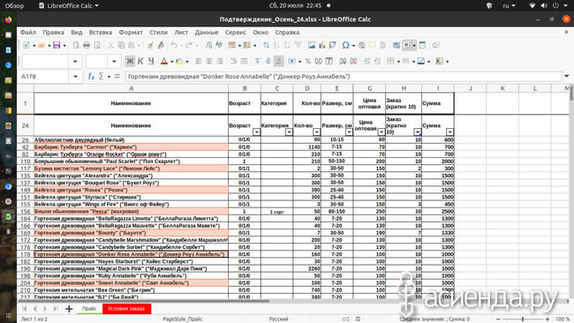Insert a chart
Screen dimensions: 574x323
click(322, 45)
